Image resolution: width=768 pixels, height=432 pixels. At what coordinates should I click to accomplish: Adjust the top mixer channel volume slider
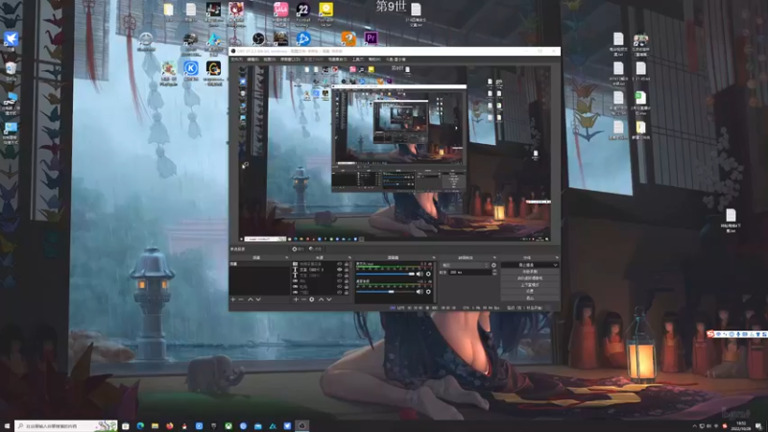pos(386,274)
